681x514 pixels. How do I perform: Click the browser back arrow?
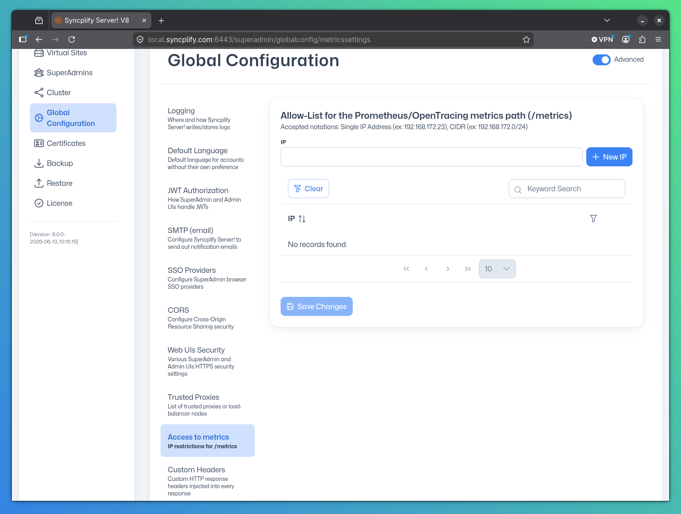point(39,39)
